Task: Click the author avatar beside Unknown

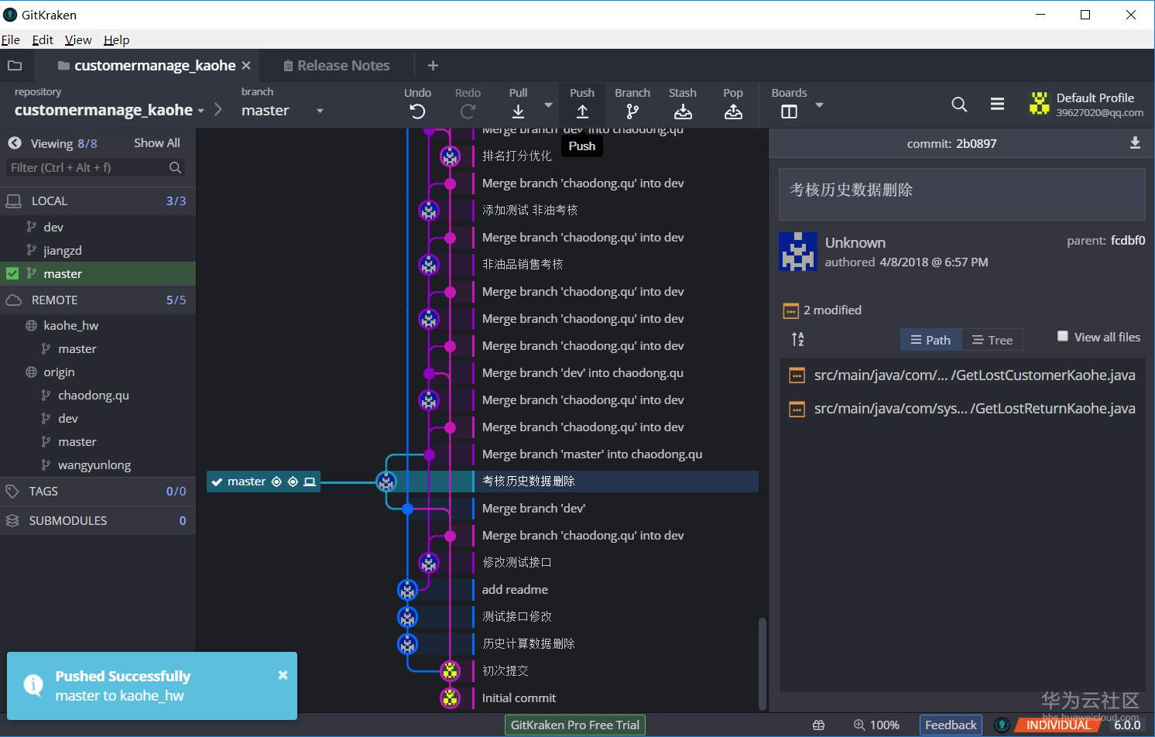Action: click(798, 252)
